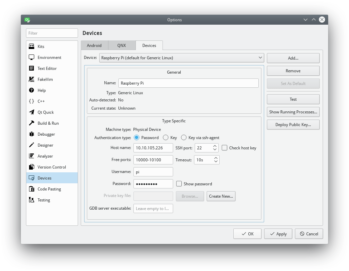
Task: Click the SSH port number field
Action: coord(204,148)
